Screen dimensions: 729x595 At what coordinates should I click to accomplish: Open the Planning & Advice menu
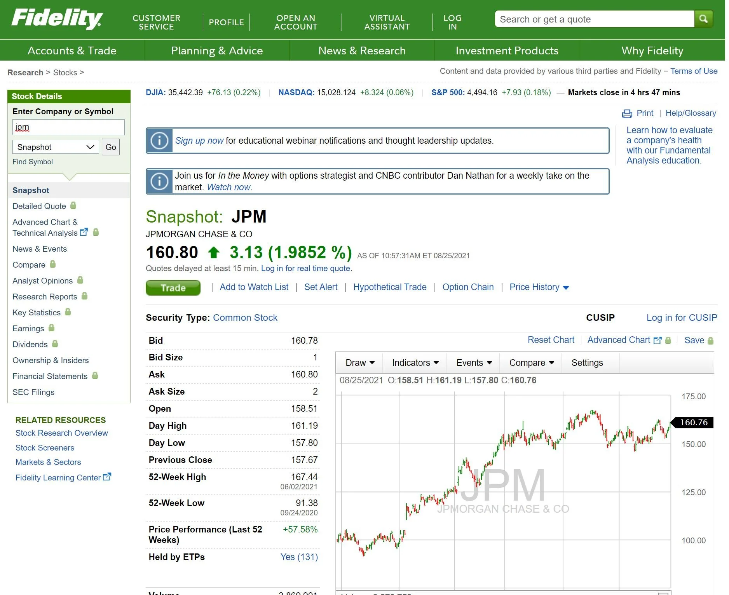click(217, 50)
